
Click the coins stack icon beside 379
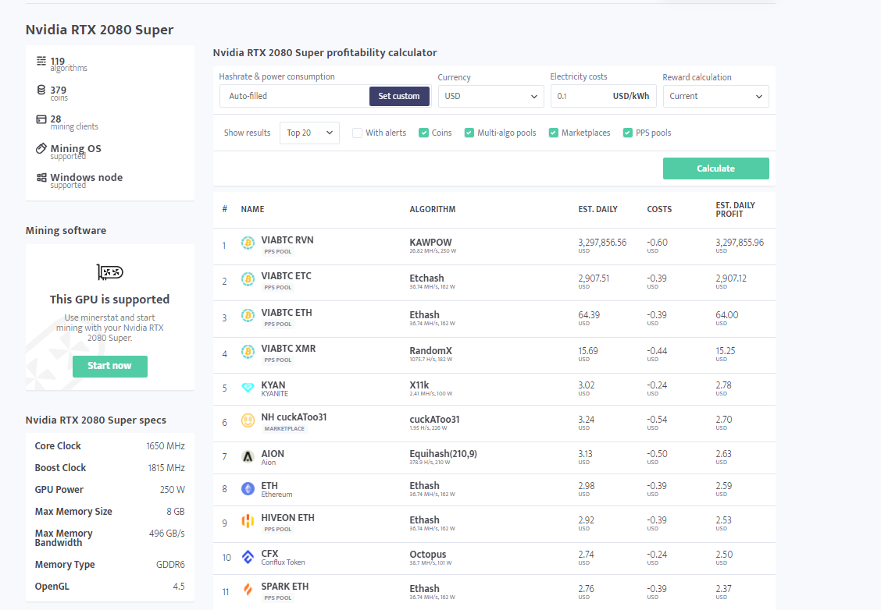pyautogui.click(x=41, y=90)
